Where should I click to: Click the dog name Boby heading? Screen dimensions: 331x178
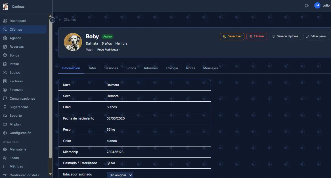92,37
